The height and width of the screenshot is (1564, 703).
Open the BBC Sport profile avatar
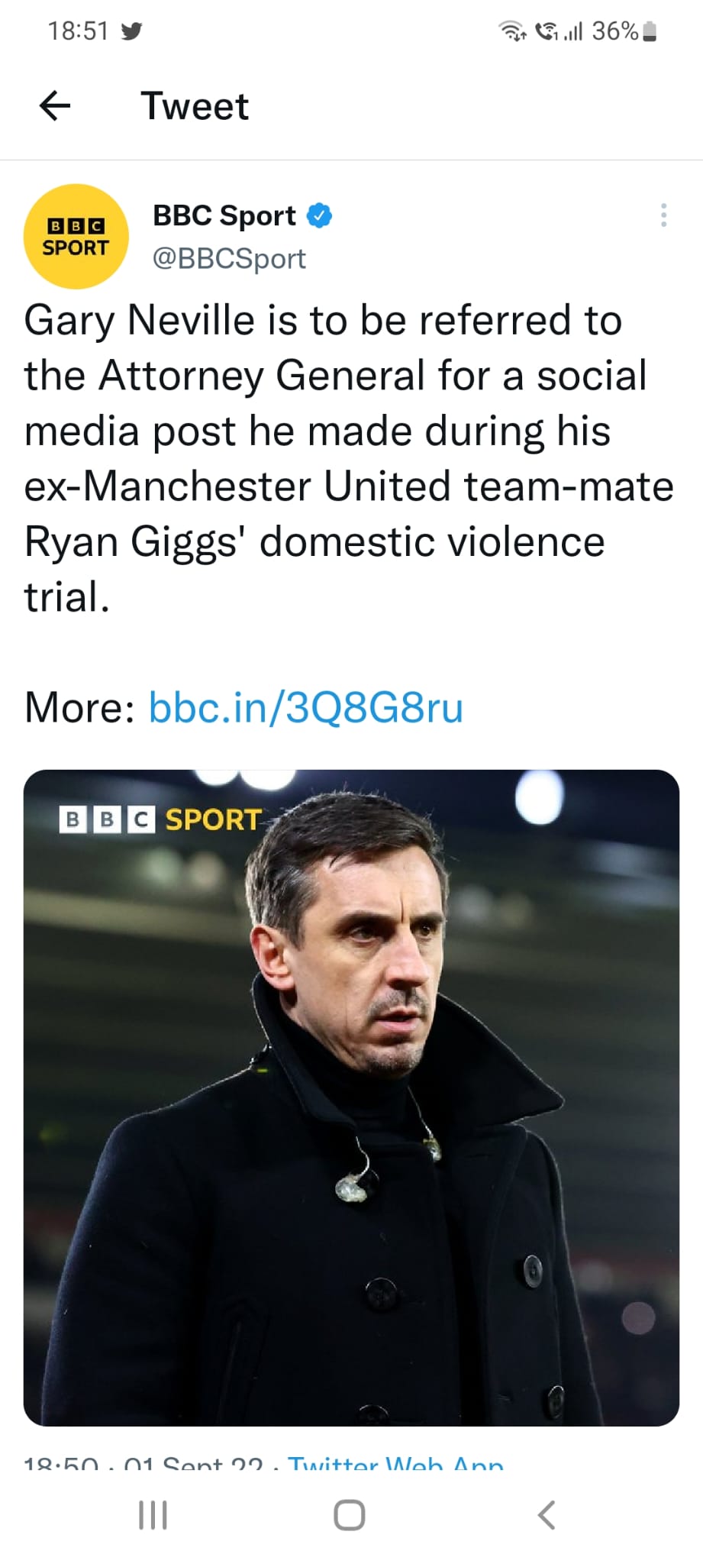(76, 237)
